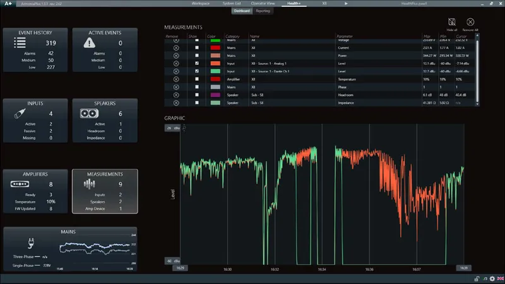
Task: Remove the Mains Current measurement row
Action: [176, 48]
